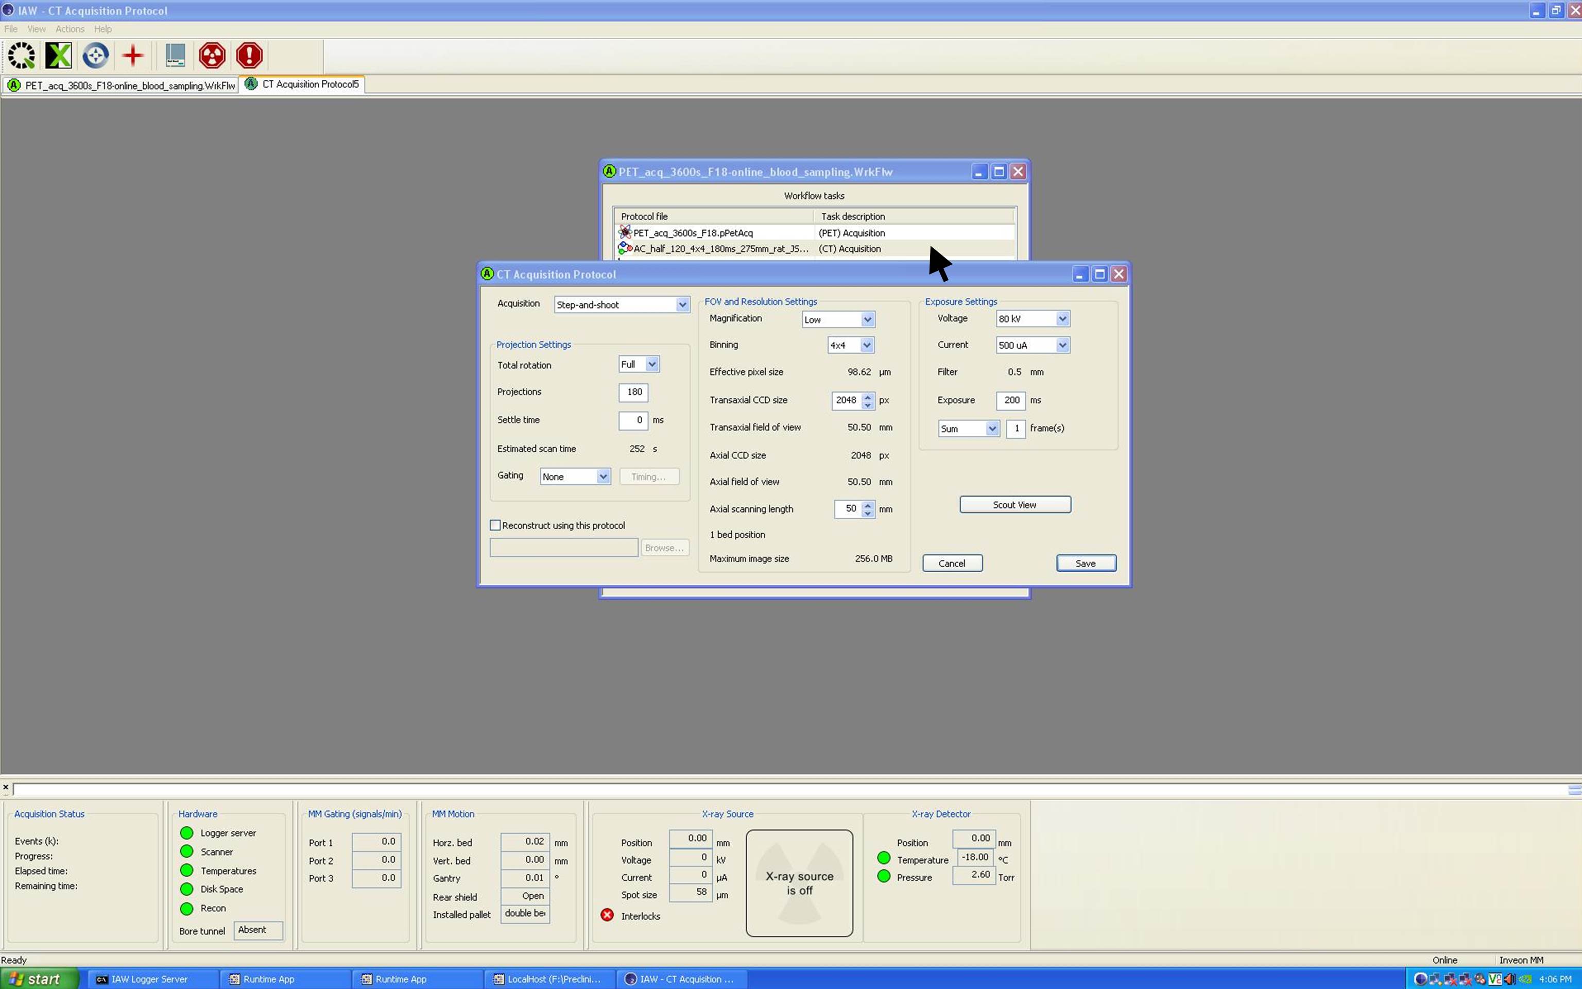Click the Scout View button
The image size is (1582, 989).
click(x=1014, y=505)
